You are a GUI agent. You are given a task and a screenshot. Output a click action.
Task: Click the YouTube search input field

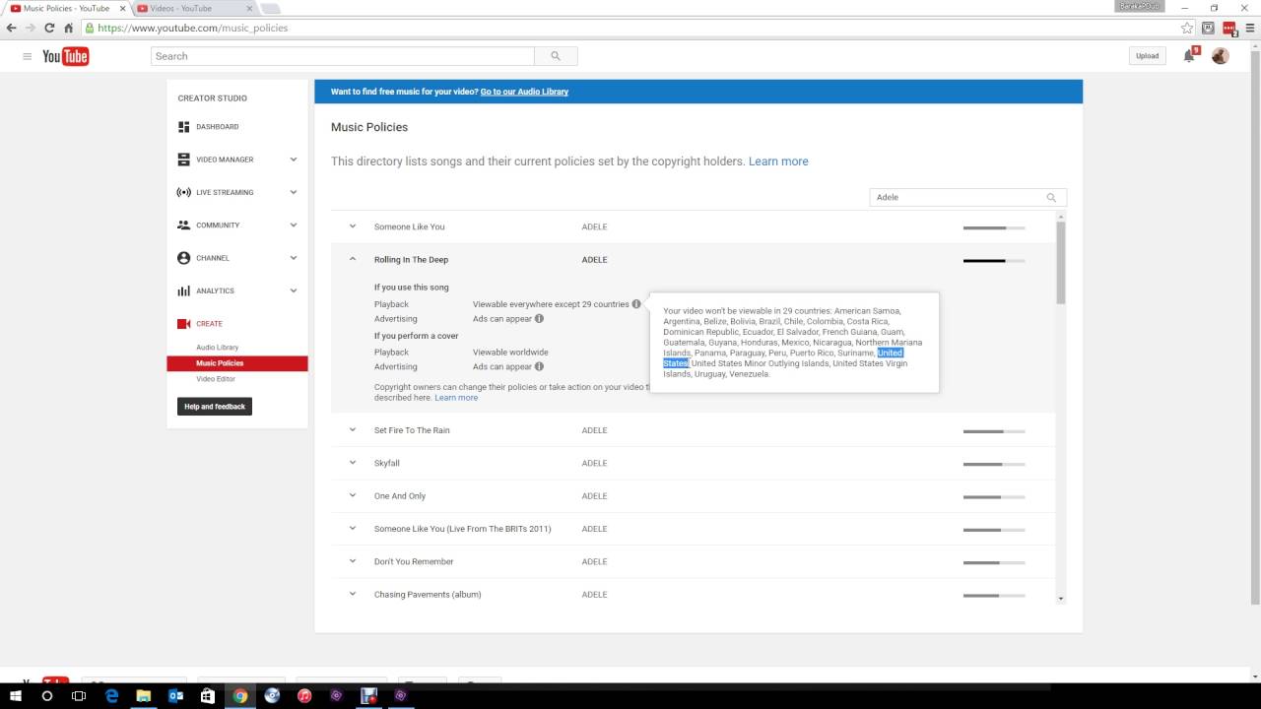point(343,56)
